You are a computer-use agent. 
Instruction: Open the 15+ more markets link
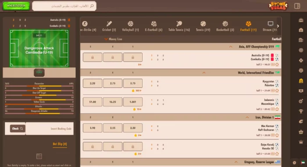click(x=139, y=109)
